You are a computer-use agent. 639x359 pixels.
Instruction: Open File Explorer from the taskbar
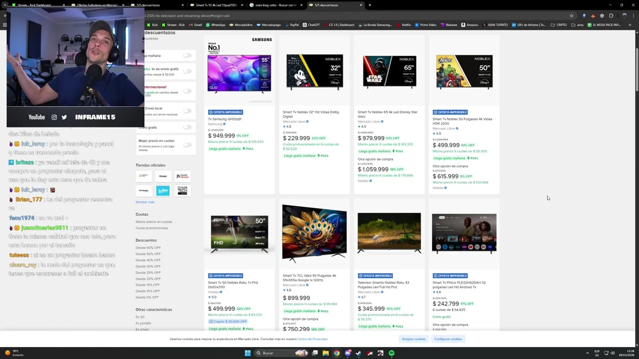point(325,353)
